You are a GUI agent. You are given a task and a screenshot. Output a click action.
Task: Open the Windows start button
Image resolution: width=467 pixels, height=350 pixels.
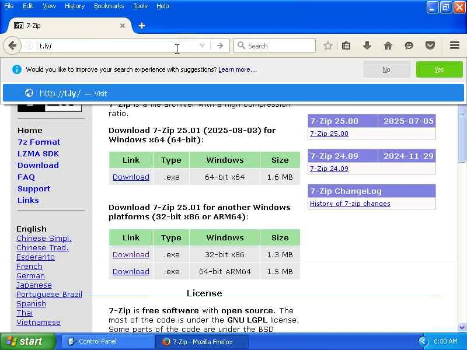27,341
